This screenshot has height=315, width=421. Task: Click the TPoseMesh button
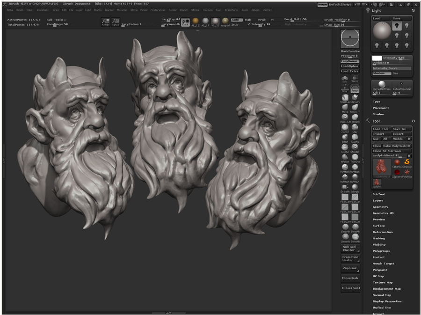[x=350, y=278]
